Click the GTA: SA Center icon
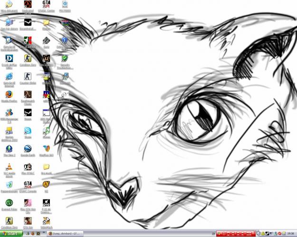This screenshot has height=237, width=297. [46, 4]
